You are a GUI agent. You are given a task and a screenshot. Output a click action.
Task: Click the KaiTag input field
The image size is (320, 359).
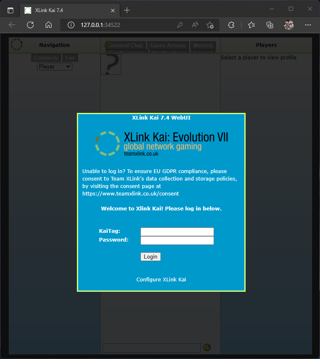tap(177, 232)
